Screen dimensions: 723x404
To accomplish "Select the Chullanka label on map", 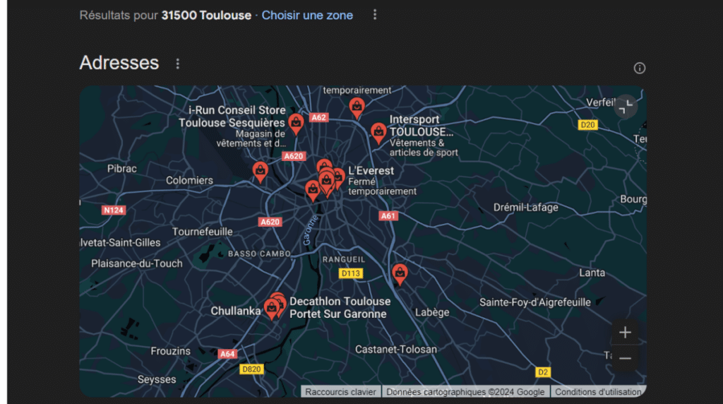I will click(x=236, y=311).
